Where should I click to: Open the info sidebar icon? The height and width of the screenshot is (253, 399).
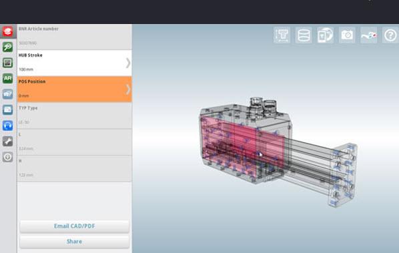7,157
